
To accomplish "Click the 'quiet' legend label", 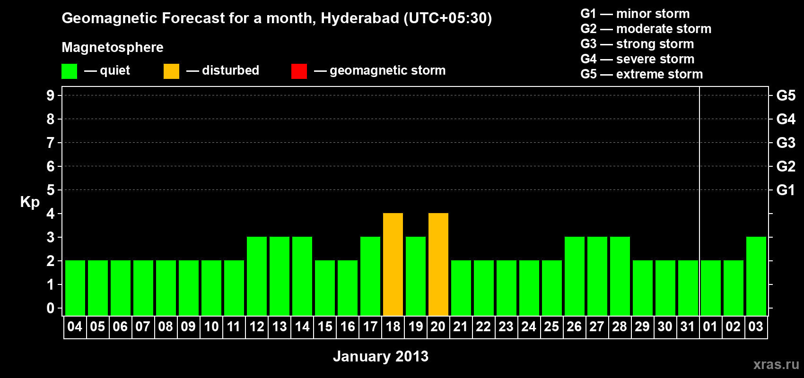I will [114, 70].
